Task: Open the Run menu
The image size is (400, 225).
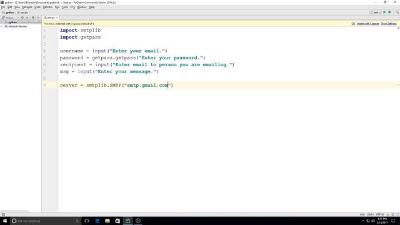Action: [x=57, y=7]
